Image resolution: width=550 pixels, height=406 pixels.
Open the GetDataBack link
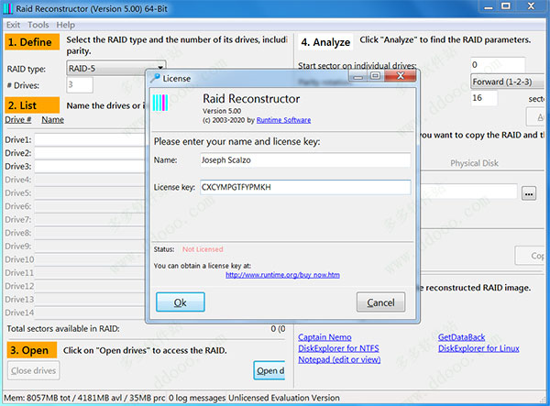click(x=461, y=337)
